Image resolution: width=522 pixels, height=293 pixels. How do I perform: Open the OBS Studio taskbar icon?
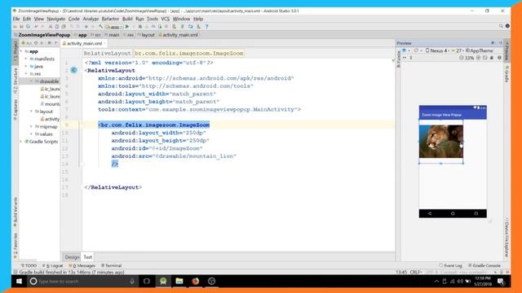coord(212,282)
